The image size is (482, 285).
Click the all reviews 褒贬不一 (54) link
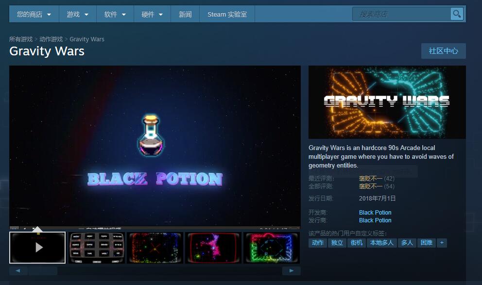(377, 186)
